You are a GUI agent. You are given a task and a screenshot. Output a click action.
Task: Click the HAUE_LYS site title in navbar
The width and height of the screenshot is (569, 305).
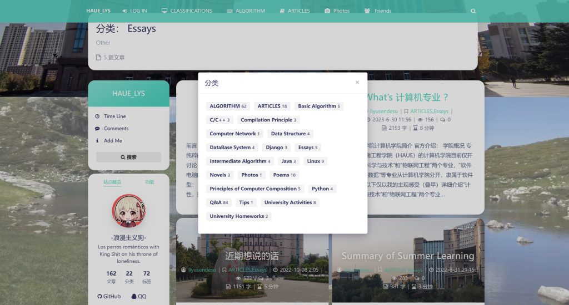click(x=98, y=11)
